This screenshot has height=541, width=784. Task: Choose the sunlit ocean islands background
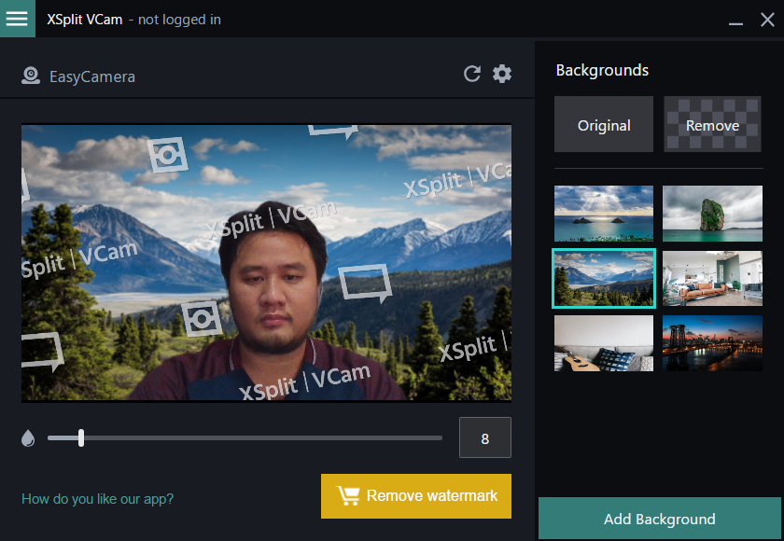[x=604, y=214]
